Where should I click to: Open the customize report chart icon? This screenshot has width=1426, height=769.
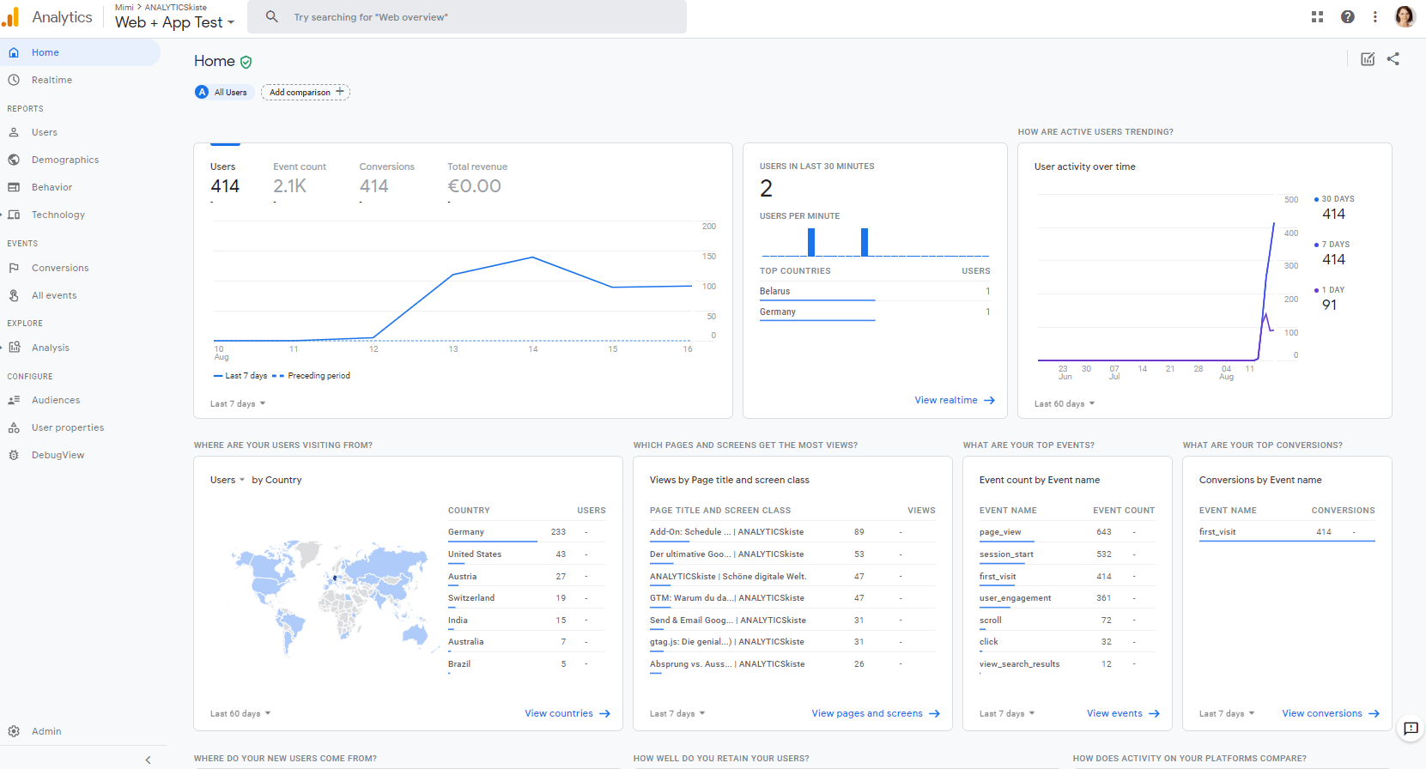pos(1368,59)
